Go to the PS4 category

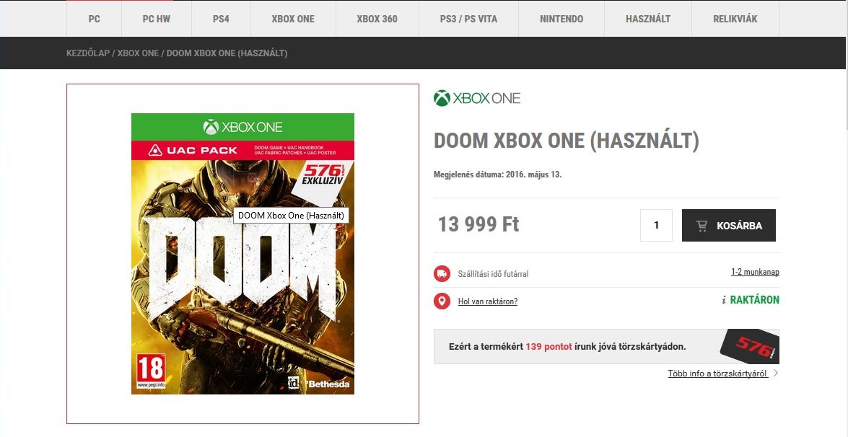(221, 19)
